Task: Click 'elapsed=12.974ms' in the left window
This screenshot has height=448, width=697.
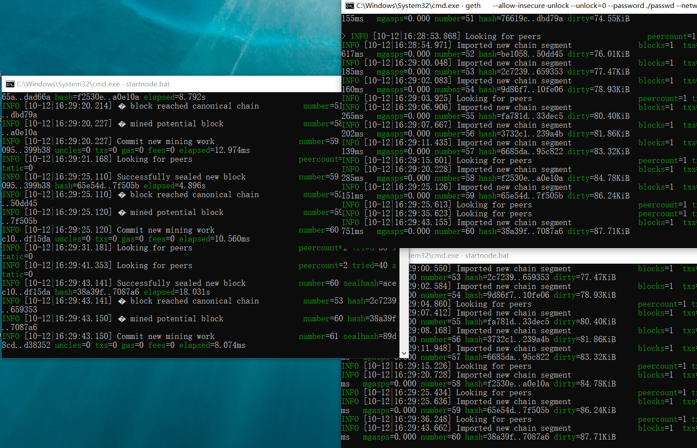Action: click(x=215, y=150)
